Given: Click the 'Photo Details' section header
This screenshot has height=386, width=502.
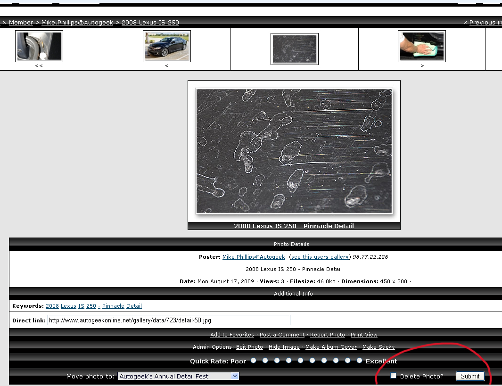Looking at the screenshot, I should [291, 244].
